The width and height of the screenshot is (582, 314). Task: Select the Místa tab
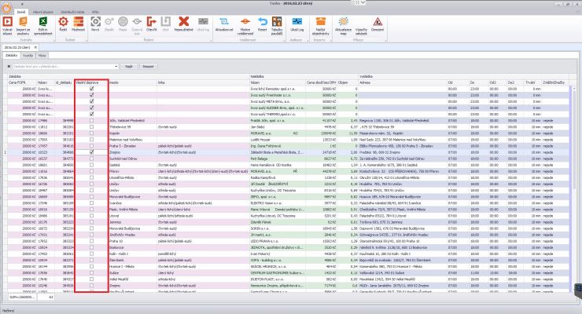42,55
